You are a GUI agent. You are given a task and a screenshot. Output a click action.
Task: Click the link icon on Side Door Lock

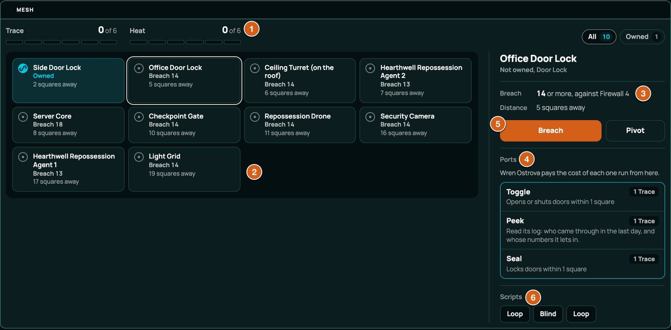pos(23,68)
